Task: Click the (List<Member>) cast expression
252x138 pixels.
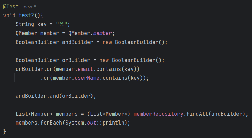Action: point(109,114)
